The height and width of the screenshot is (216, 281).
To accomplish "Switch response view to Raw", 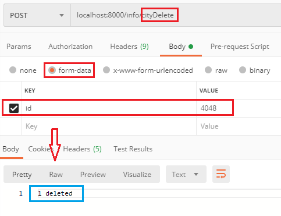I will pyautogui.click(x=56, y=175).
